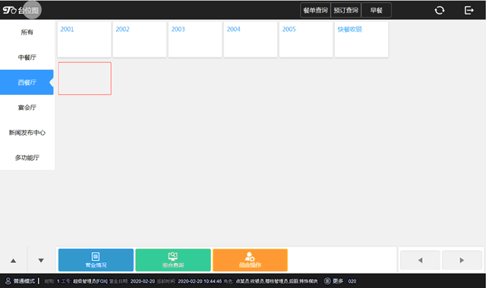Select the 中餐厅 category tab
This screenshot has height=288, width=486.
click(x=27, y=58)
